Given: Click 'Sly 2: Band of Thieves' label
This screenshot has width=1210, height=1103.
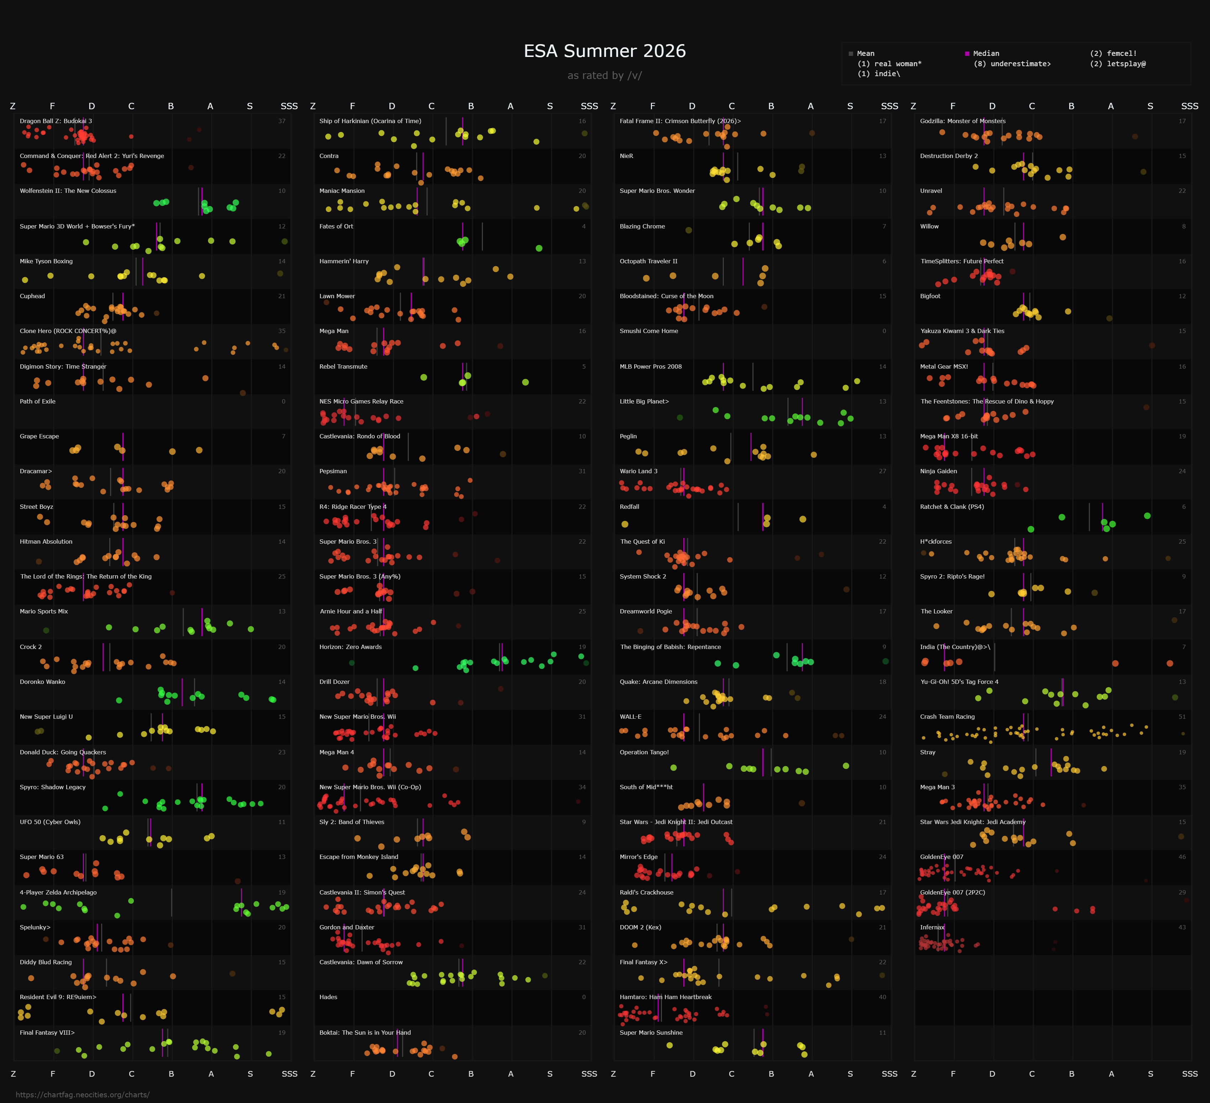Looking at the screenshot, I should point(352,822).
